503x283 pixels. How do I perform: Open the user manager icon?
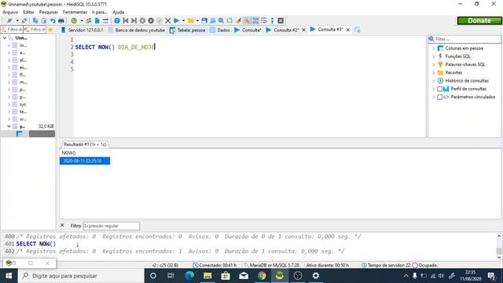pyautogui.click(x=89, y=20)
